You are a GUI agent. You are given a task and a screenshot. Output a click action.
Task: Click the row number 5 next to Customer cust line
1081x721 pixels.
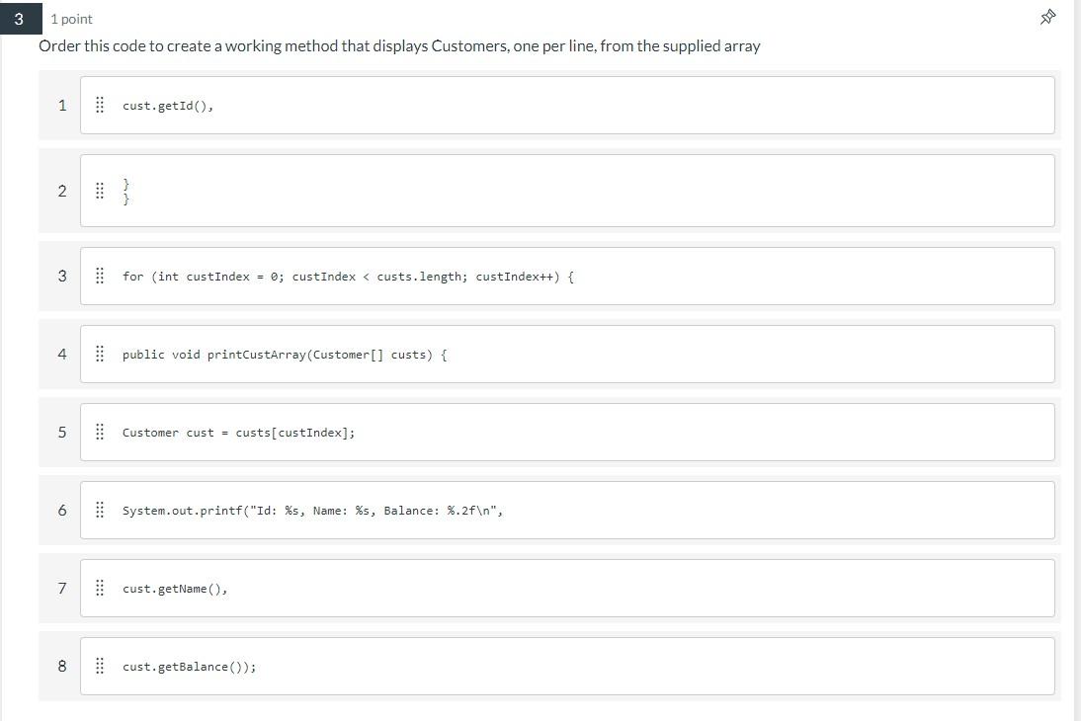tap(61, 432)
